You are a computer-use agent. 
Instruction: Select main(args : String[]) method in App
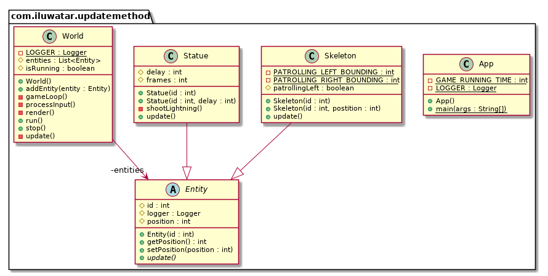(x=470, y=109)
